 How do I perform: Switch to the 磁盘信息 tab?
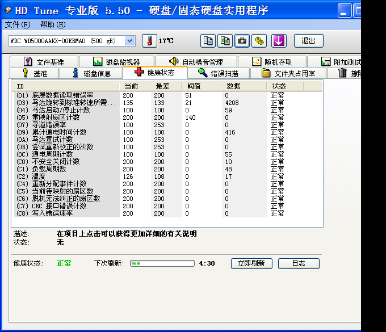click(91, 73)
